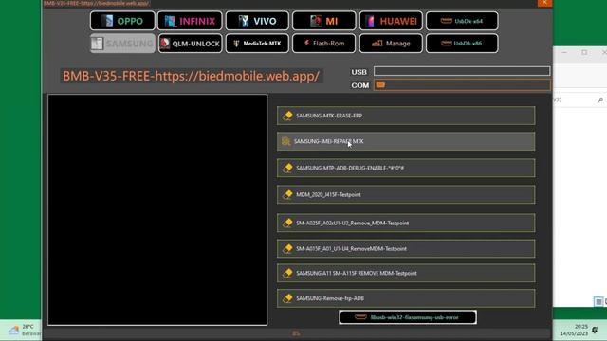Open the Flash-Rom section
The height and width of the screenshot is (341, 607).
tap(324, 44)
